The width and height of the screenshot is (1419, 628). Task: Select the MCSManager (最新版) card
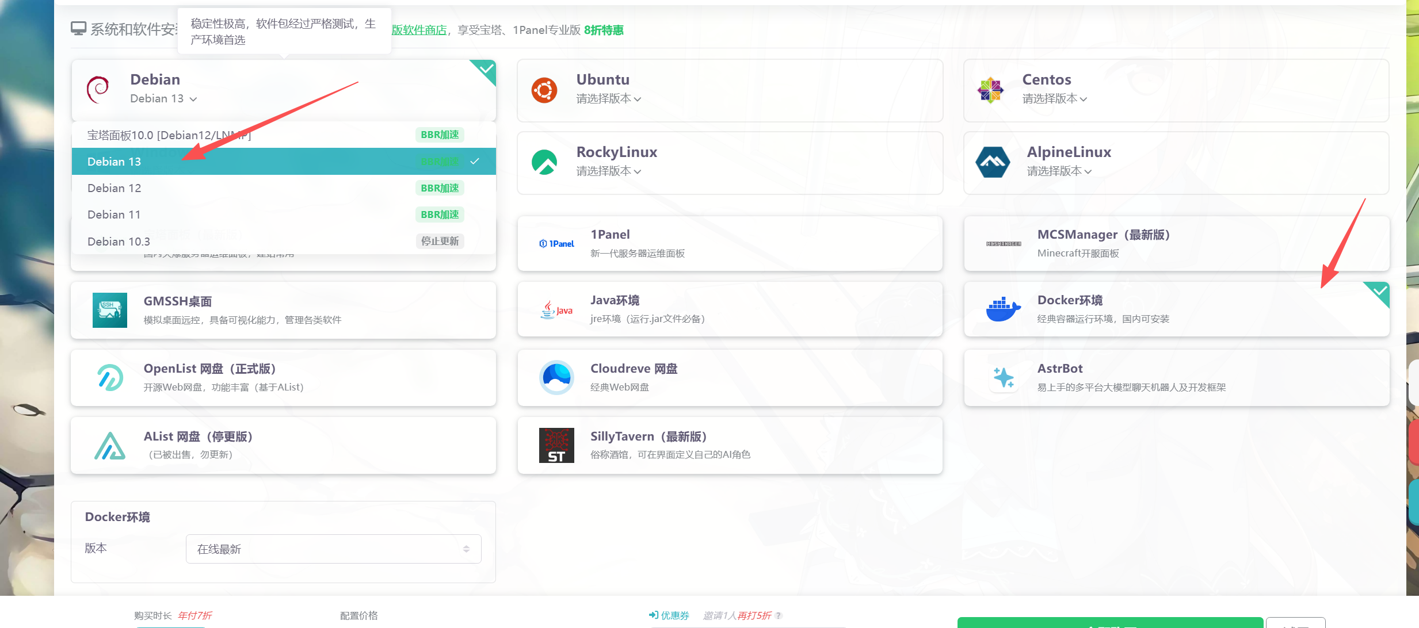pos(1176,243)
